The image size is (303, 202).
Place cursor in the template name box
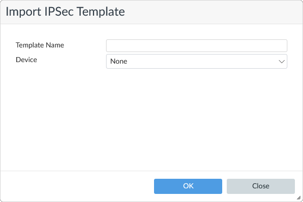tap(196, 45)
